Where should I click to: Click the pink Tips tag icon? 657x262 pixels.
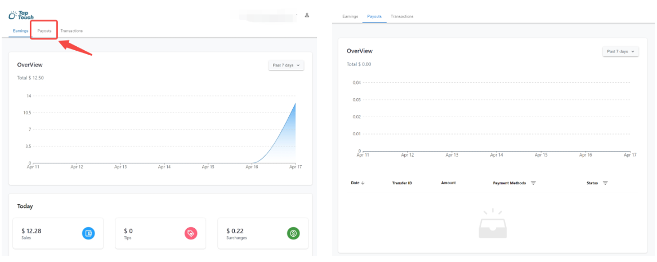pos(190,233)
